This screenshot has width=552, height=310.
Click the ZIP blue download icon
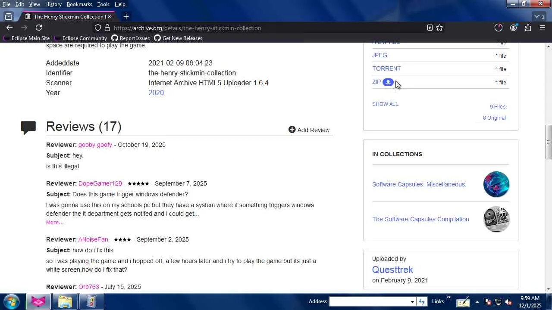388,82
